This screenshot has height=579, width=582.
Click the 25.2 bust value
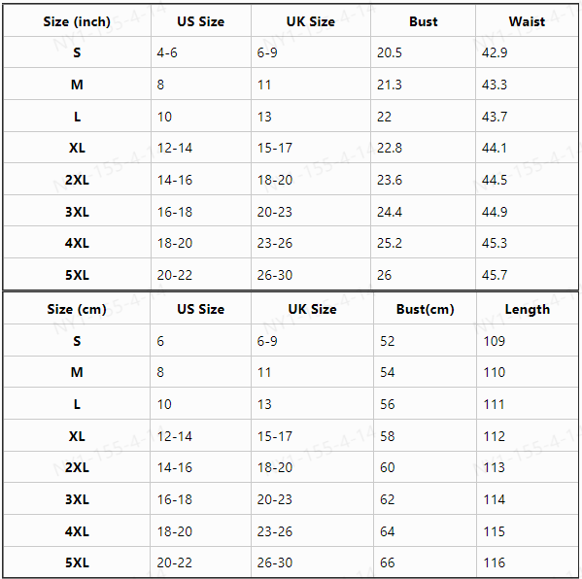tap(390, 243)
